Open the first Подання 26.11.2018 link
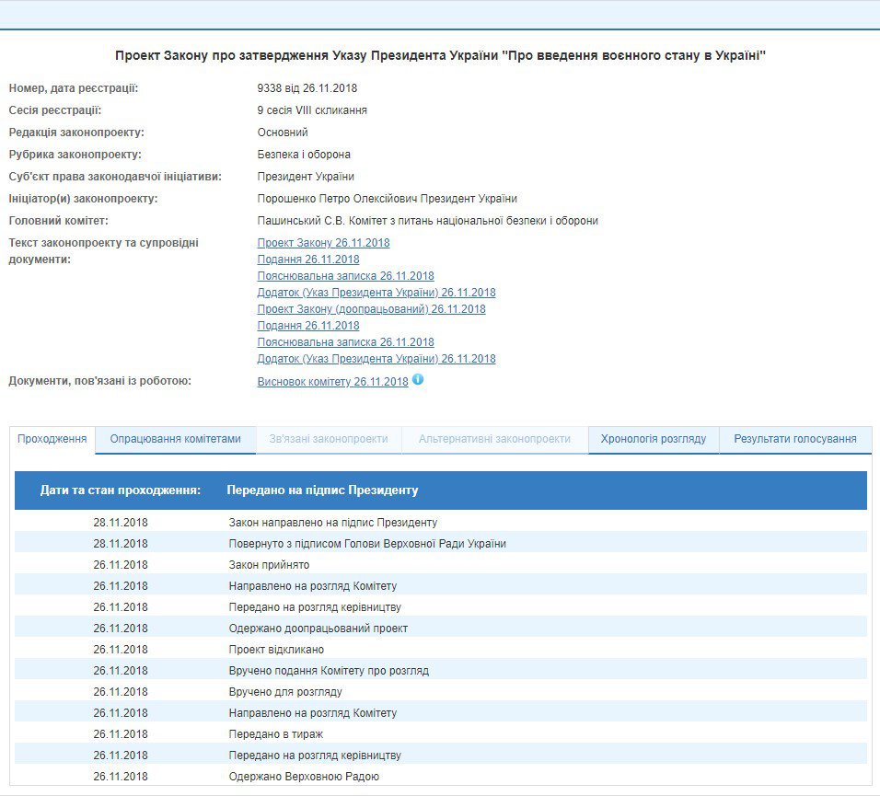This screenshot has height=796, width=880. click(308, 260)
